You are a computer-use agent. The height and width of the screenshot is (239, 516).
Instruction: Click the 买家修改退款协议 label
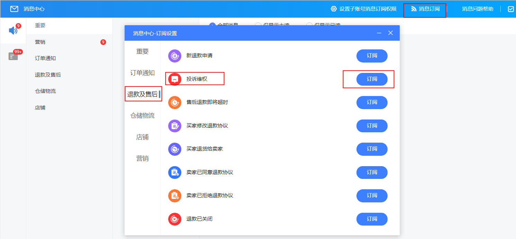[207, 126]
